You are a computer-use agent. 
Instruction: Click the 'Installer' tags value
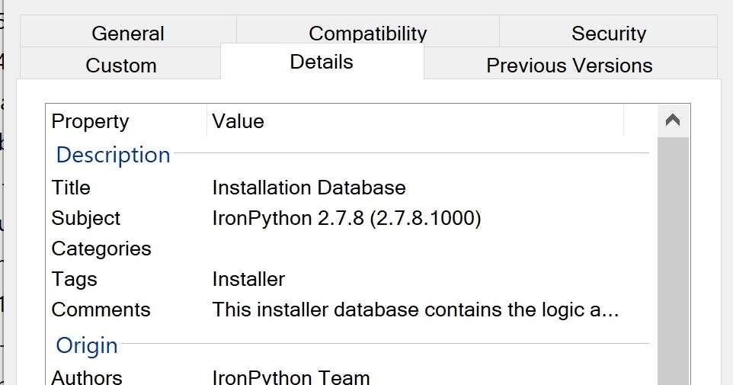click(x=248, y=279)
